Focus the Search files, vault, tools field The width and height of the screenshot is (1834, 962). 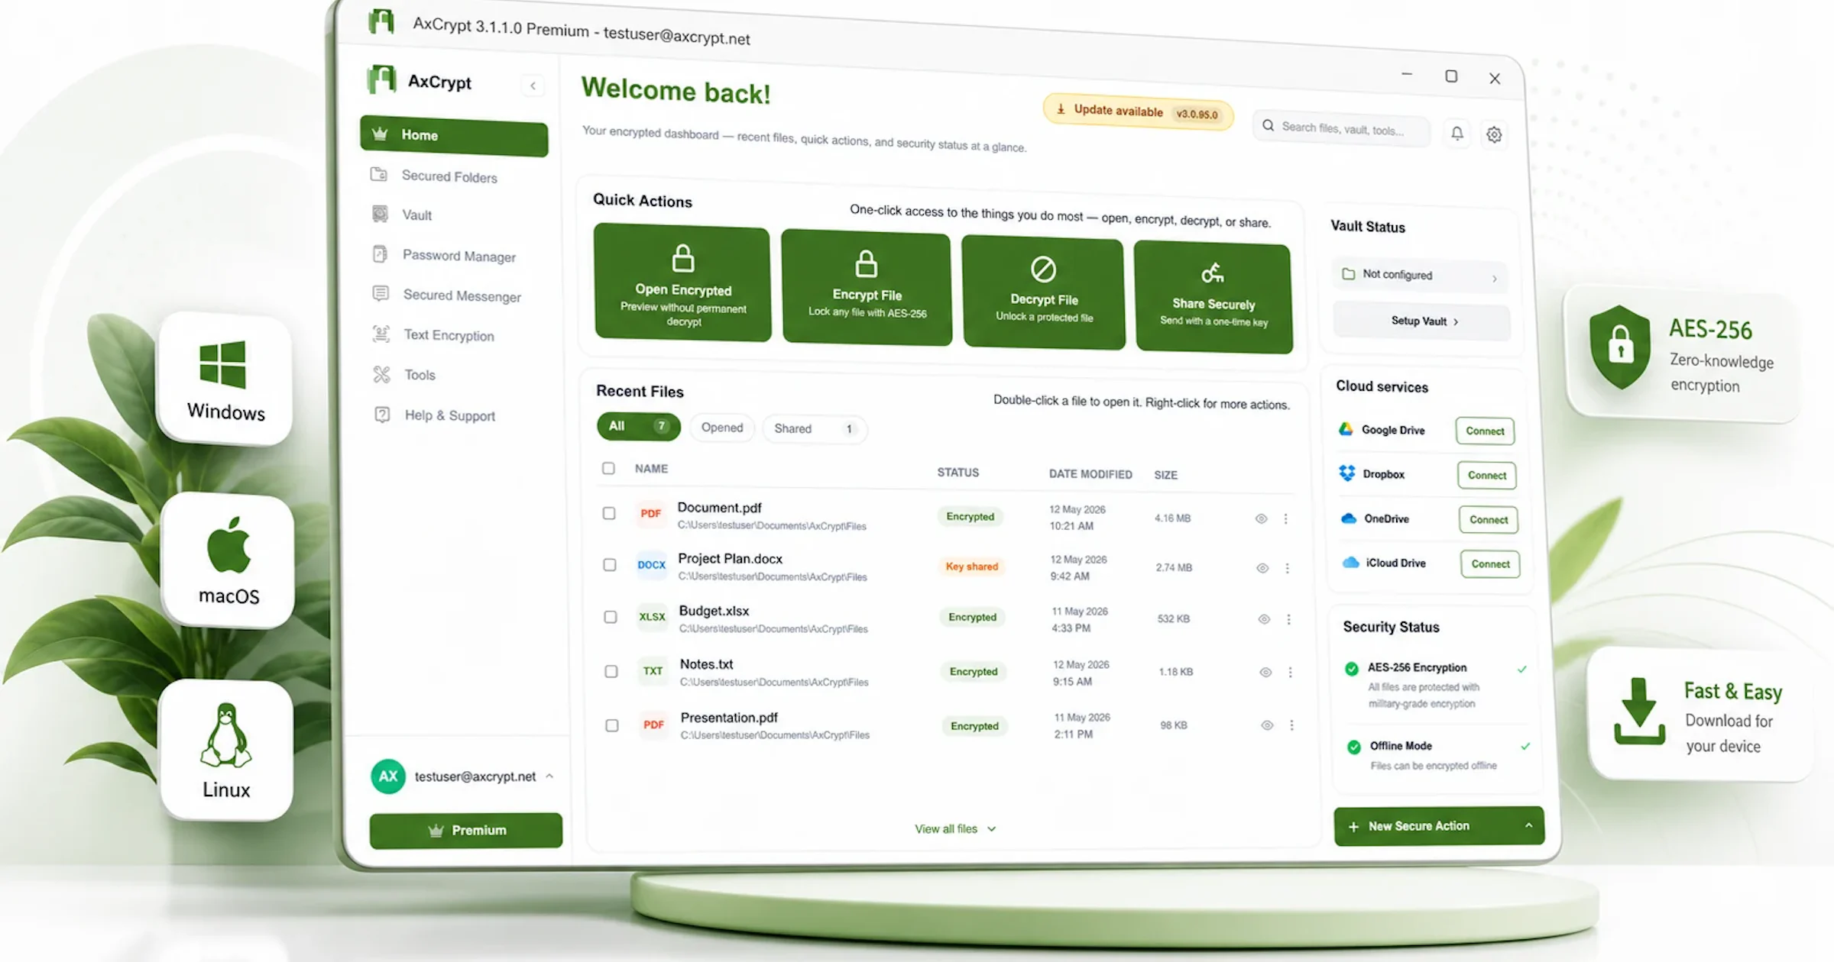(1341, 128)
